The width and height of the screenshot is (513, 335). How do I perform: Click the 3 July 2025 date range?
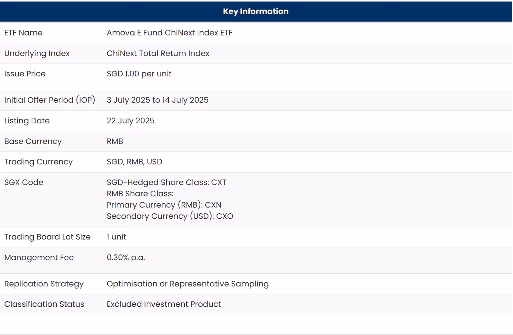pyautogui.click(x=157, y=100)
